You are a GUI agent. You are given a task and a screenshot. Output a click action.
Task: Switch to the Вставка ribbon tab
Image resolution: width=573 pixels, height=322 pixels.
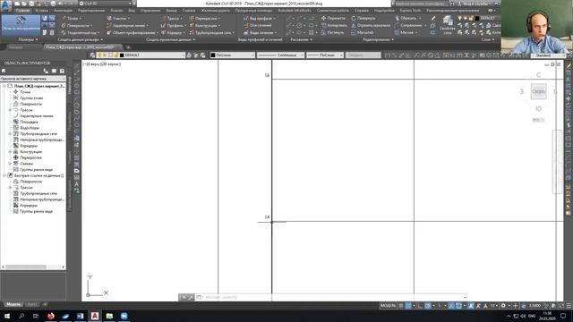click(x=42, y=11)
